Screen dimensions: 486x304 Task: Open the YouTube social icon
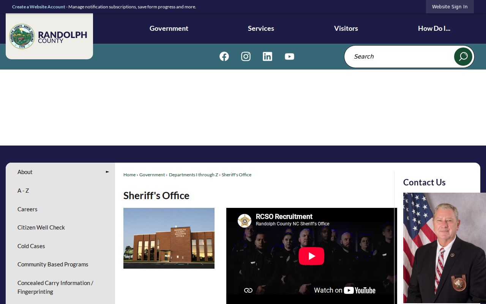(x=289, y=56)
